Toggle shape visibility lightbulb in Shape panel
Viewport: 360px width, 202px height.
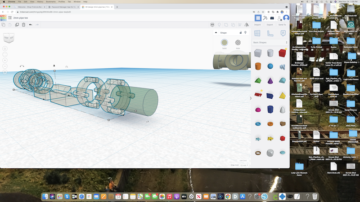[245, 33]
